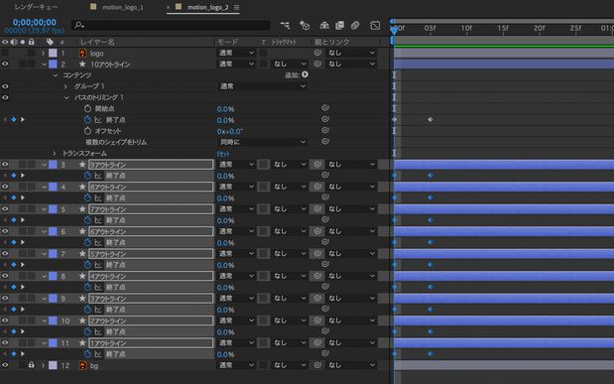Go to next keyframe of 10アウトライン 終了点

[23, 119]
